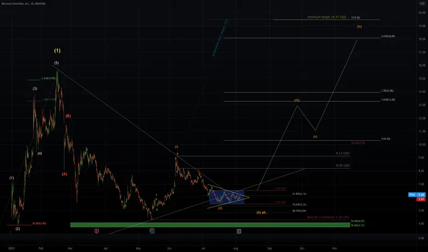Screen dimensions: 428x252
Task: Click the orange (iv) wave label
Action: 360,27
